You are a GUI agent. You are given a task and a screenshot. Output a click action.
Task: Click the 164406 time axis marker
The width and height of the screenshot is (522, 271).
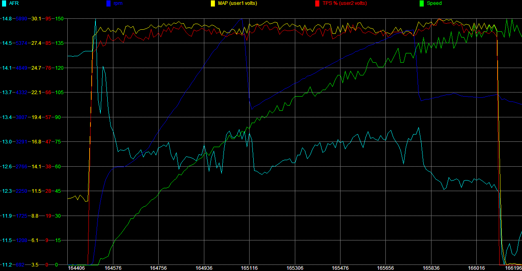77,268
